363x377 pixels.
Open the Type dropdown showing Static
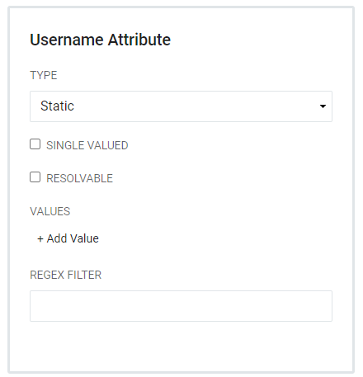pos(181,106)
